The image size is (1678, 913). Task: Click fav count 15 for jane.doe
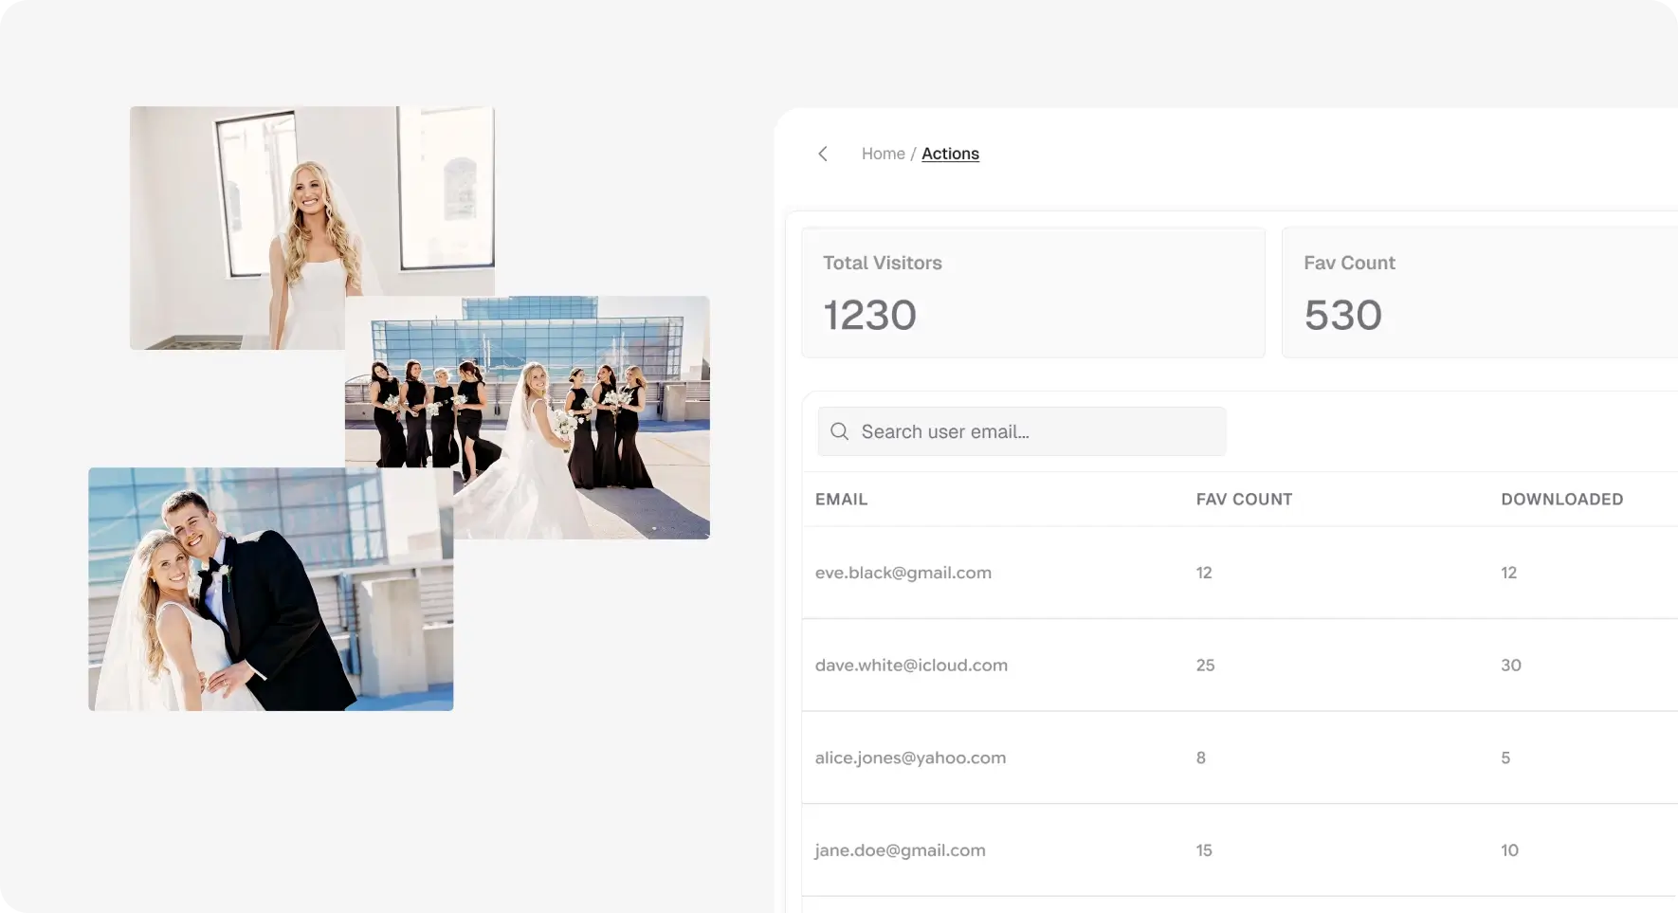coord(1204,850)
